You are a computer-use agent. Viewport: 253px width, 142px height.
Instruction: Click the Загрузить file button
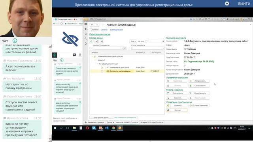coord(177,98)
